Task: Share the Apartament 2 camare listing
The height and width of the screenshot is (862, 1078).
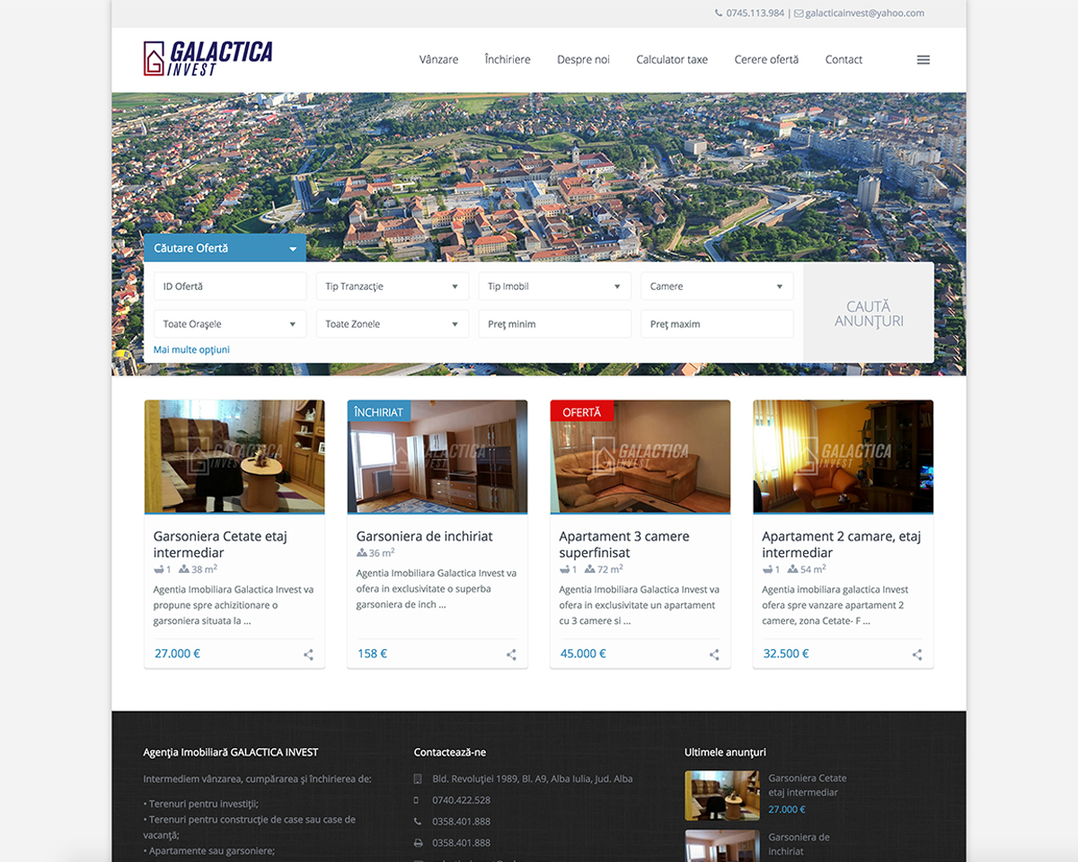Action: [917, 655]
